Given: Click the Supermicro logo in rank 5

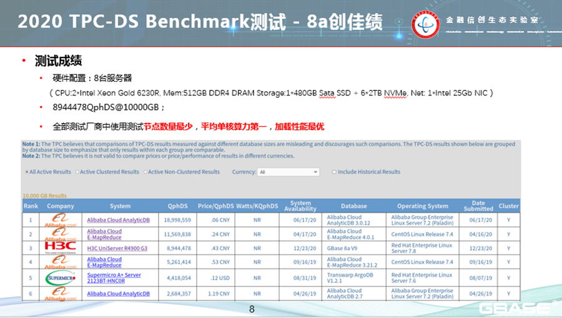Looking at the screenshot, I should click(60, 278).
